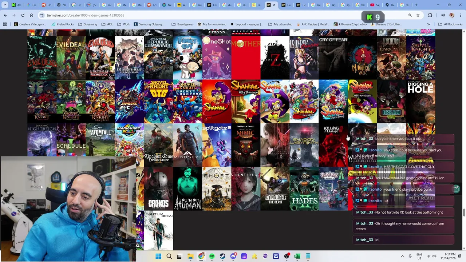Screen dimensions: 466x262
Task: Open the volume control in system tray
Action: [435, 256]
